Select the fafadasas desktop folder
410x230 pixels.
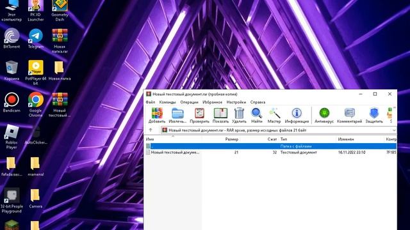pyautogui.click(x=12, y=166)
